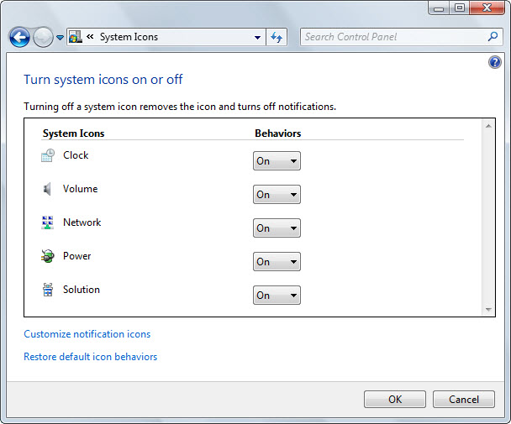Click the Control Panel address bar icon

click(x=76, y=37)
